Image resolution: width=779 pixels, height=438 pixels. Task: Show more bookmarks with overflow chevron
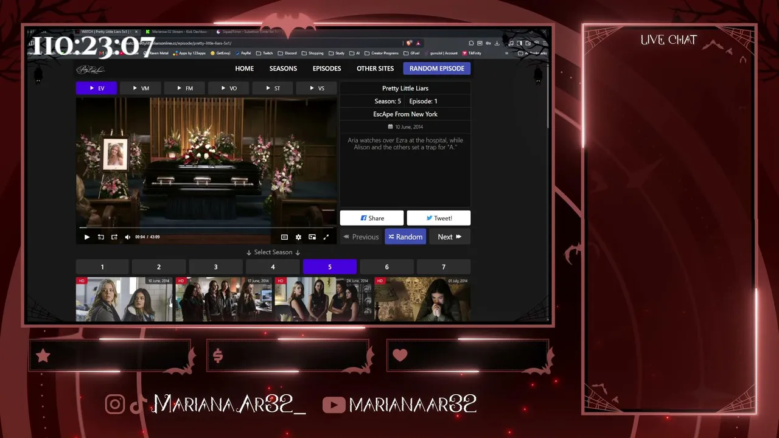click(x=506, y=54)
